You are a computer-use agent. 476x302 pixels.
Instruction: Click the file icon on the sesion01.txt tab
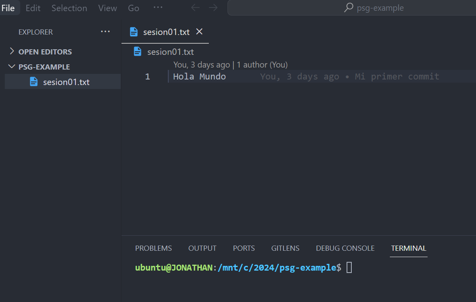coord(133,32)
